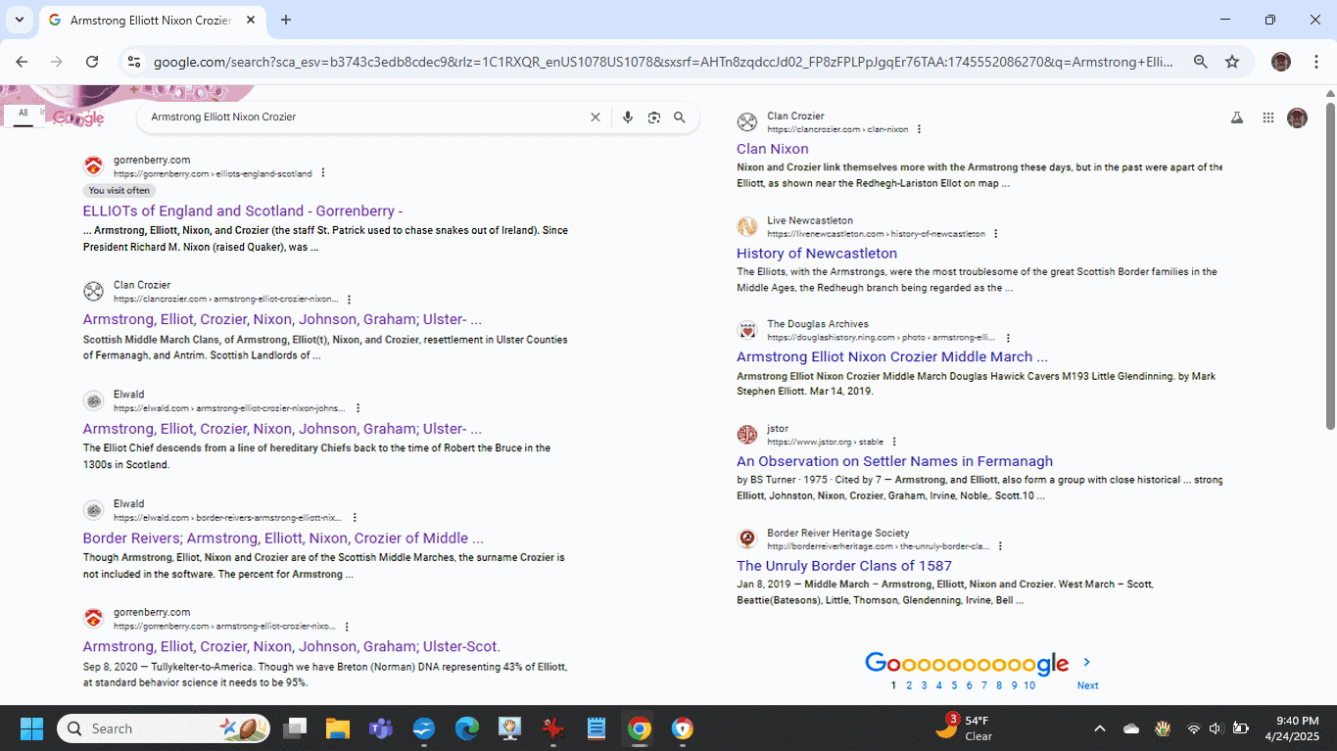
Task: Click the address bar URL
Action: tap(663, 62)
